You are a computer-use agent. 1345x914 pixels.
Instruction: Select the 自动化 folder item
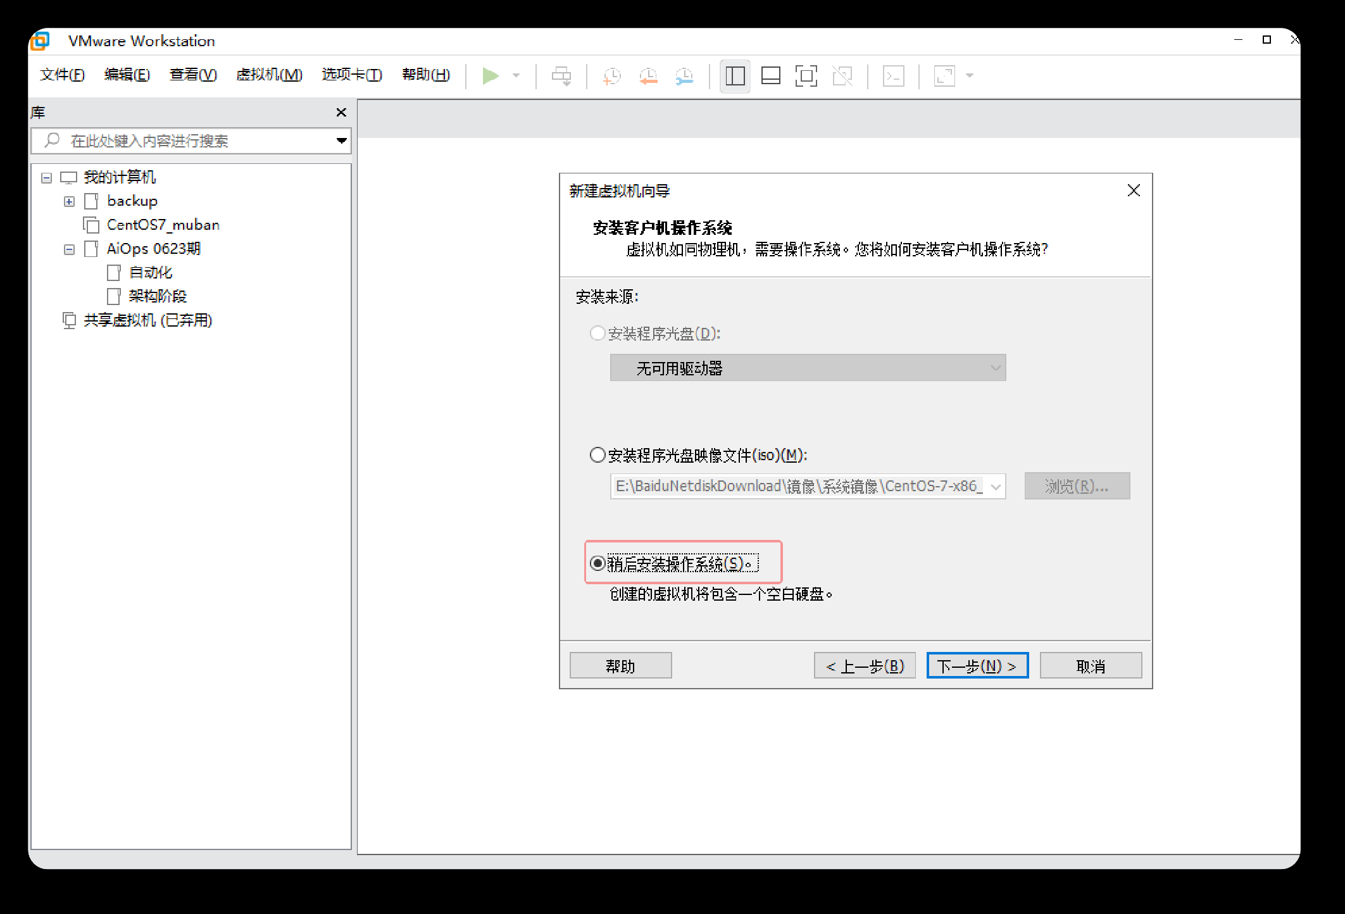point(151,273)
